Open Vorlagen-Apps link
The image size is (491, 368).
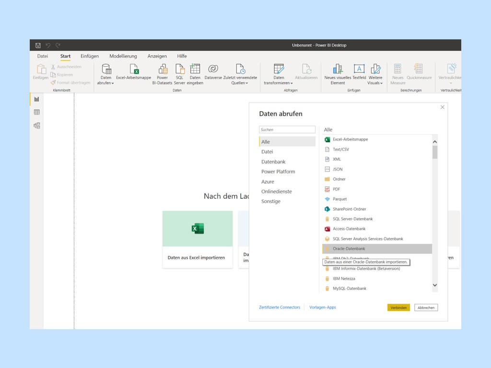pyautogui.click(x=323, y=307)
